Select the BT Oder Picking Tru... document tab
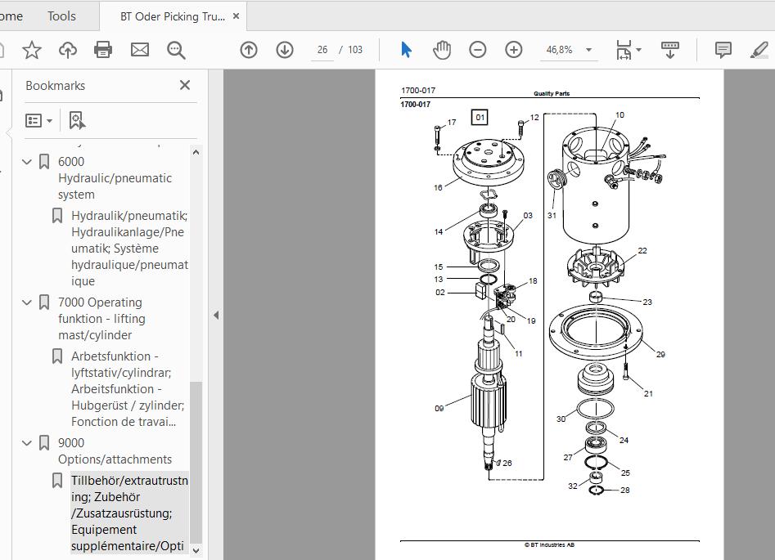 [173, 16]
